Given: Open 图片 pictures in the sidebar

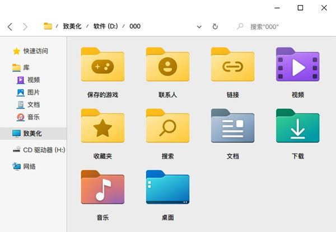Looking at the screenshot, I should click(33, 92).
